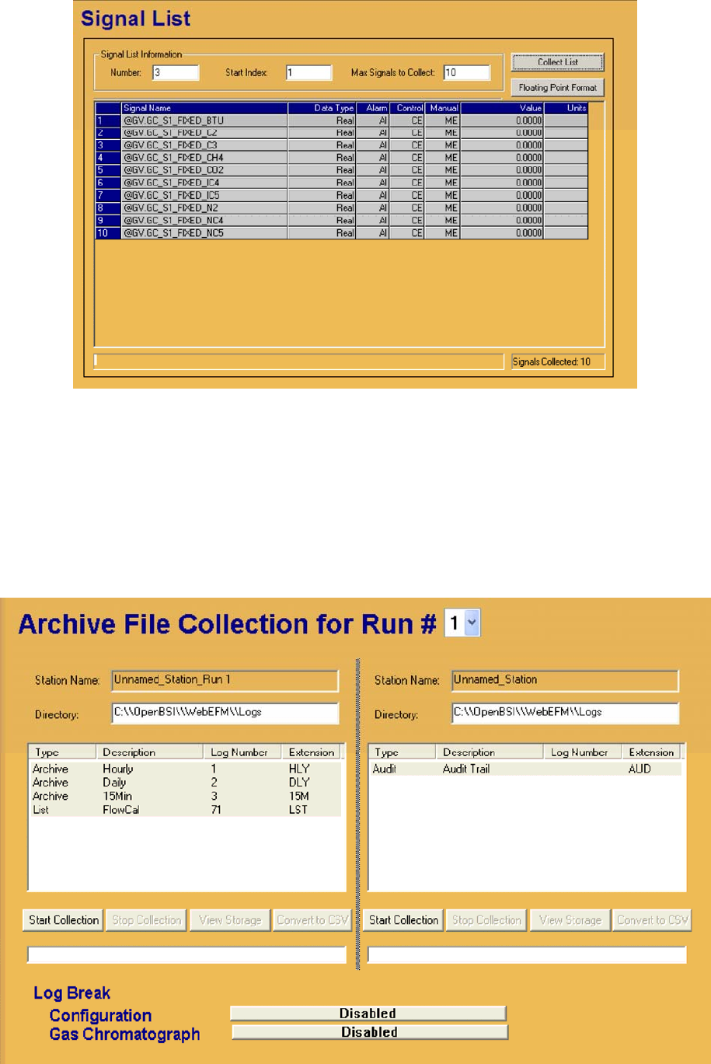Edit the right Directory path field
Image resolution: width=711 pixels, height=1064 pixels.
tap(565, 713)
